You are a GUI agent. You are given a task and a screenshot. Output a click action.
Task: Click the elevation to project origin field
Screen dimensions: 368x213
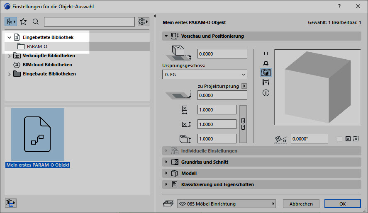tap(222, 95)
